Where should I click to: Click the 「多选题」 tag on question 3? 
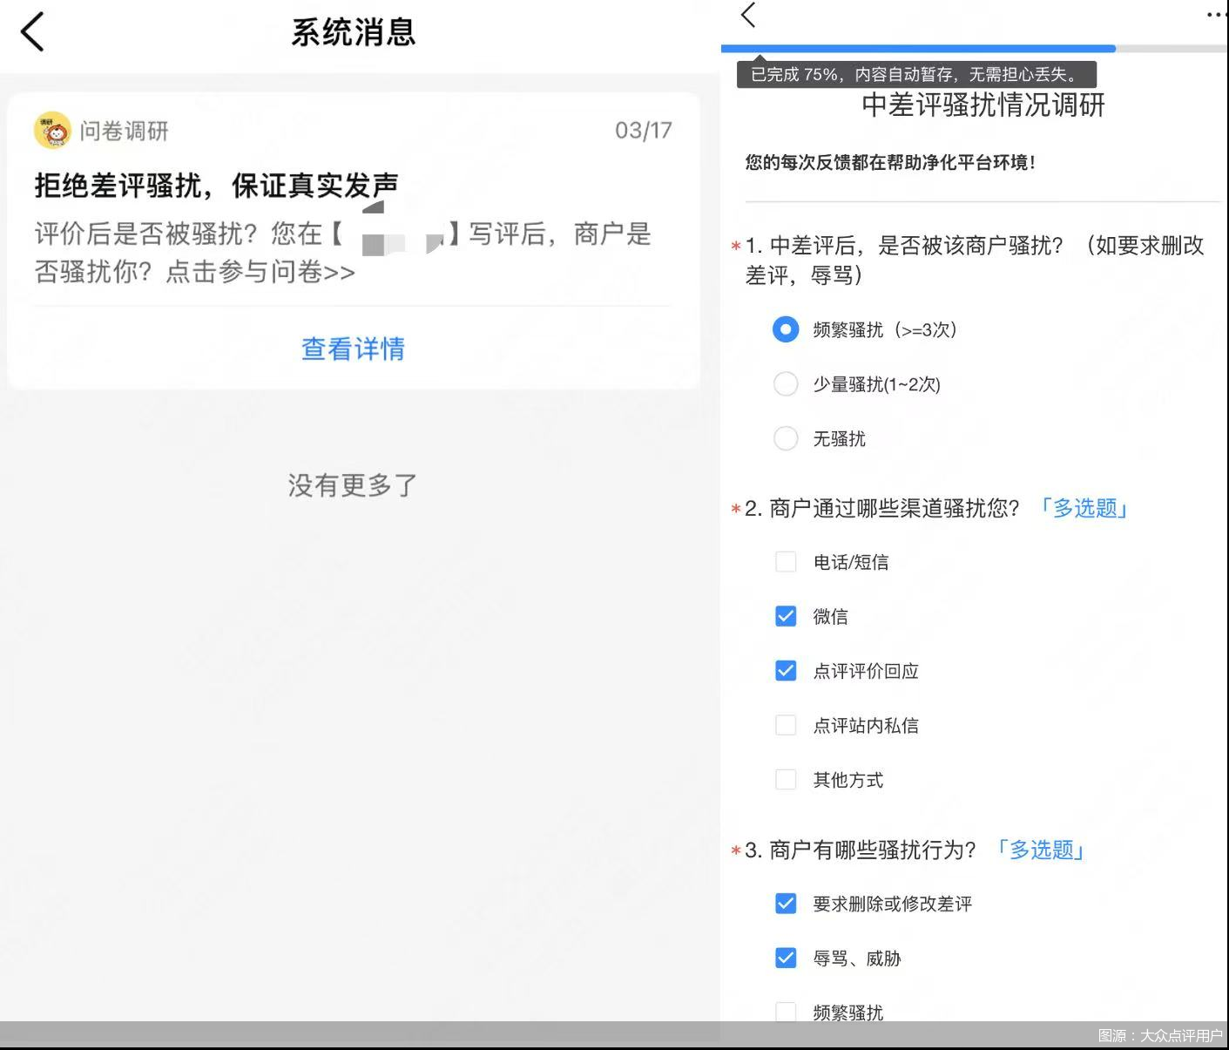pos(1041,850)
